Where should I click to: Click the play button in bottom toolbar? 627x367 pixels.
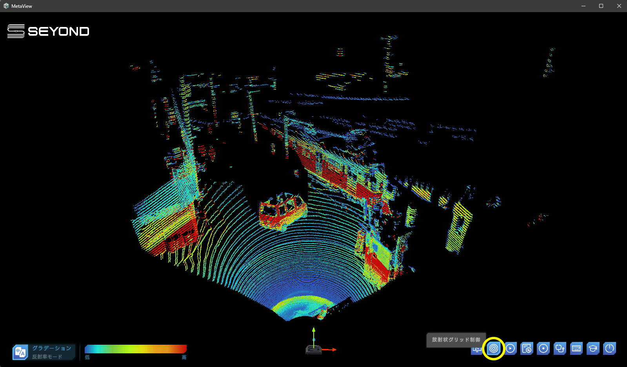tap(510, 348)
